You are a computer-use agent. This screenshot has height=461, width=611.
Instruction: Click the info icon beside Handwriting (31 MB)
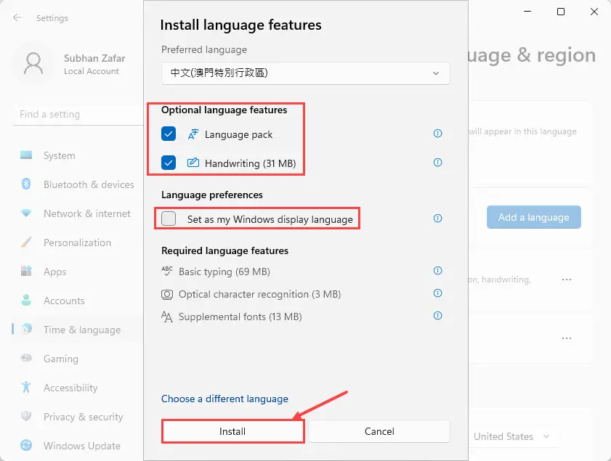[x=437, y=163]
